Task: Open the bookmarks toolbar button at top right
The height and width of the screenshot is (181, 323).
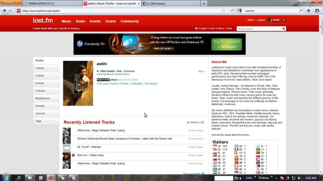Action: pos(317,11)
